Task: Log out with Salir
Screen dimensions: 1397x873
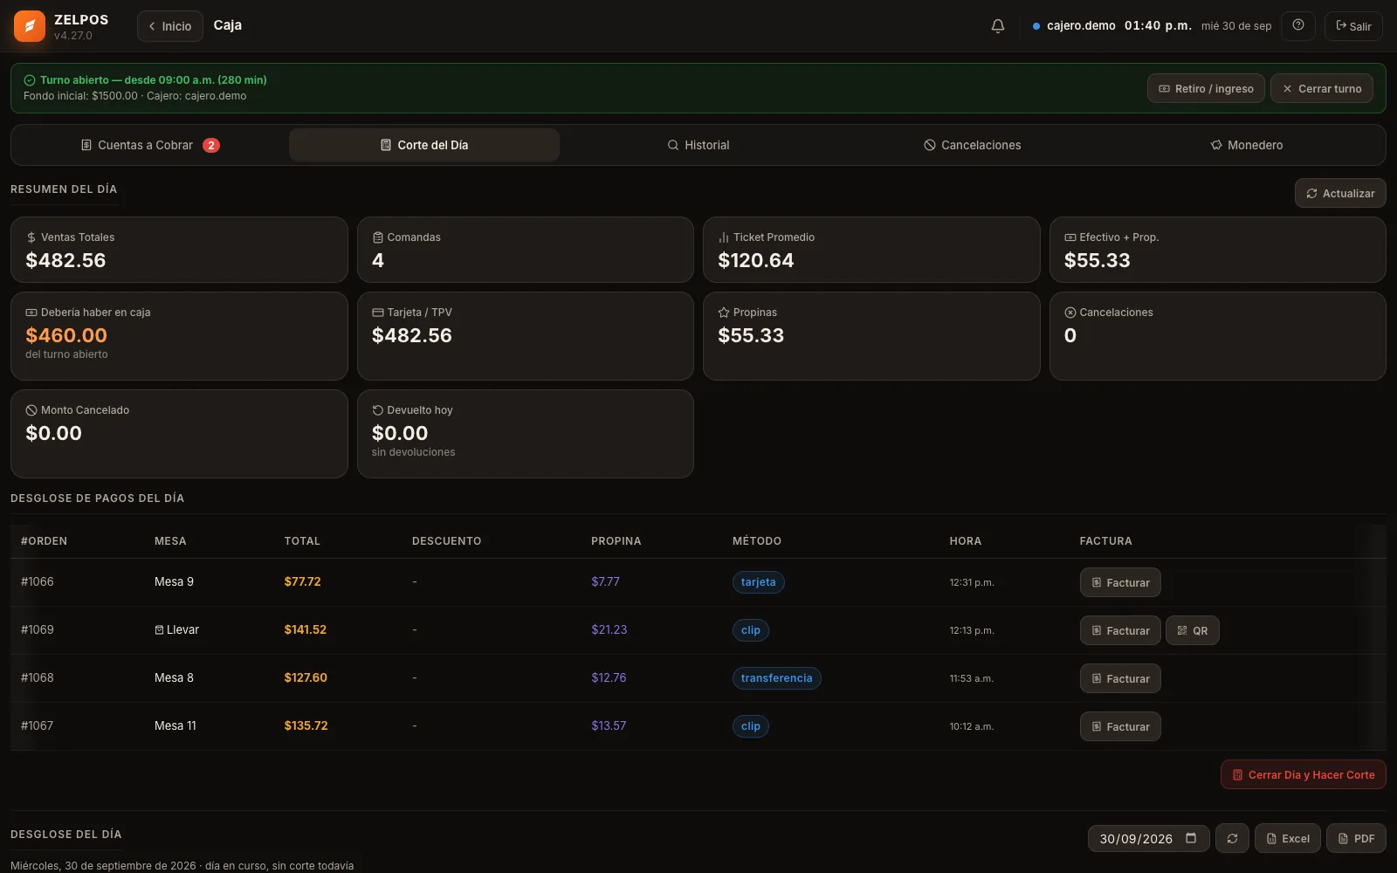Action: 1353,26
